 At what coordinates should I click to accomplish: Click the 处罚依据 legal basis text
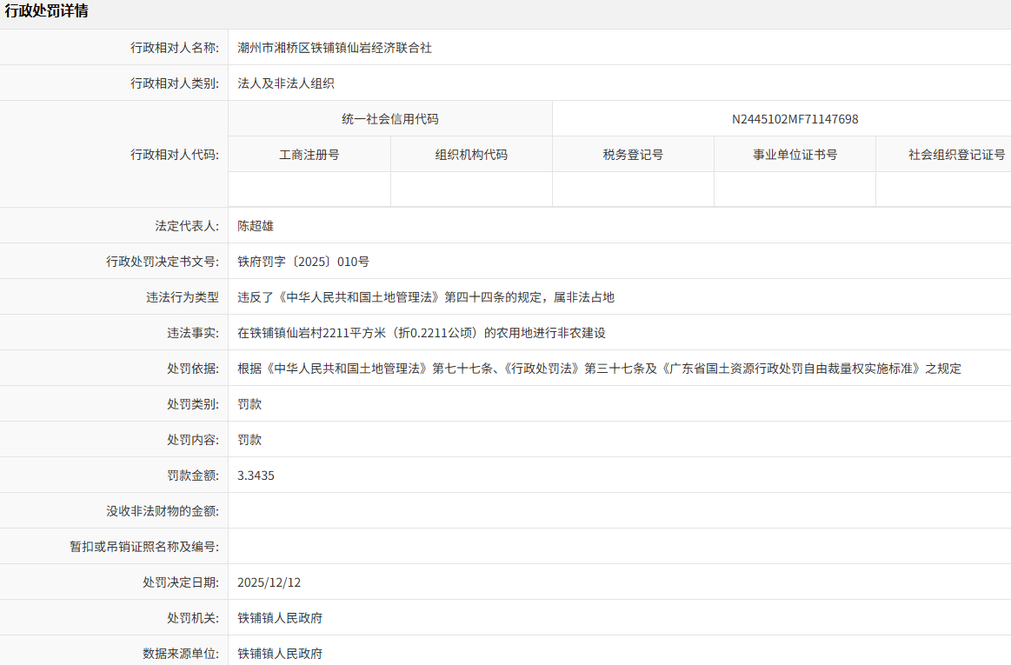600,369
